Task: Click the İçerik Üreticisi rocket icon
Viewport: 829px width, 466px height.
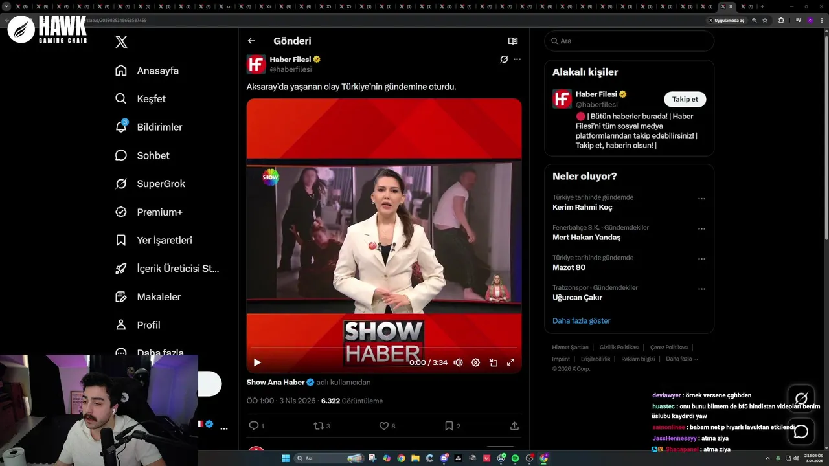Action: coord(120,268)
